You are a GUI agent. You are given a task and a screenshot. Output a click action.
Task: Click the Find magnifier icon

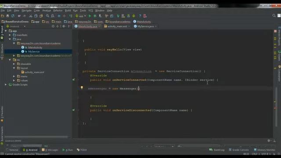coord(47,16)
